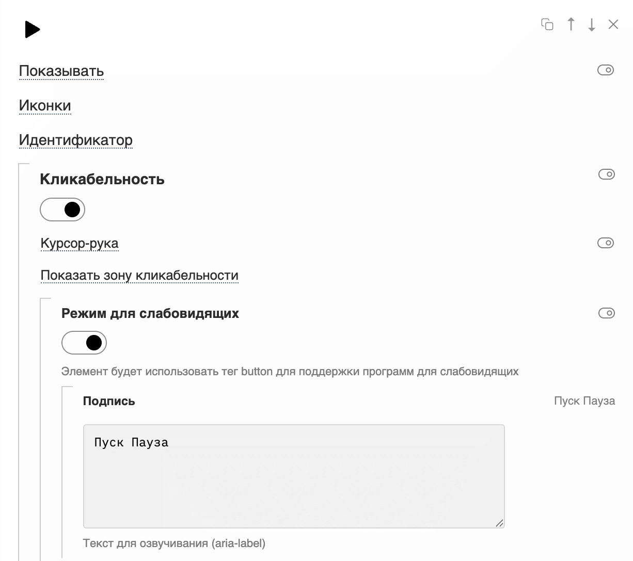Click into the Подпись text area
This screenshot has width=633, height=561.
click(x=294, y=476)
